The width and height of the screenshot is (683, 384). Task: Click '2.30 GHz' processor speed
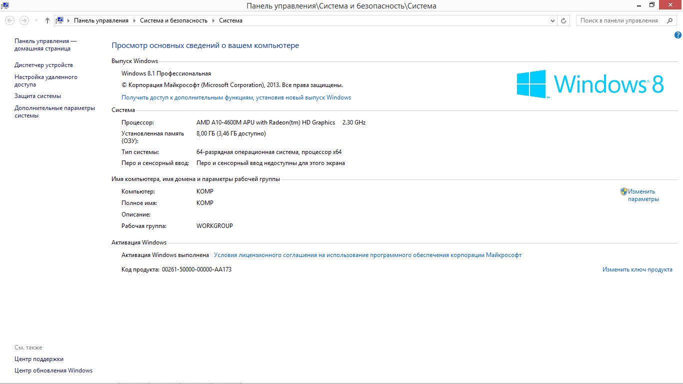tap(354, 122)
